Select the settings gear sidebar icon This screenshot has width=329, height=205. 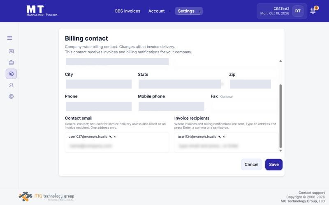point(11,74)
